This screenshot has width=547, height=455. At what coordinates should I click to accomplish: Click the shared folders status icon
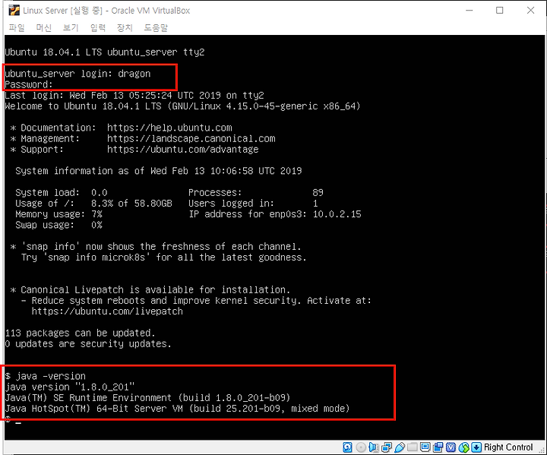413,447
